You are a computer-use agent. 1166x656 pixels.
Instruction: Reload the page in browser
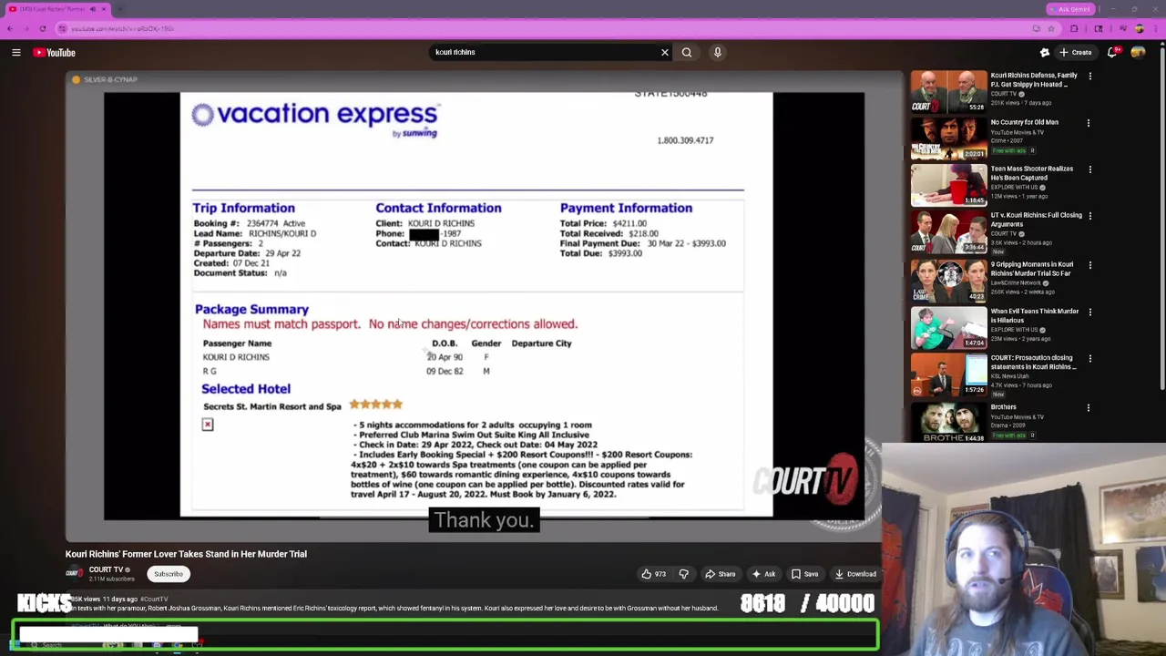(x=42, y=28)
